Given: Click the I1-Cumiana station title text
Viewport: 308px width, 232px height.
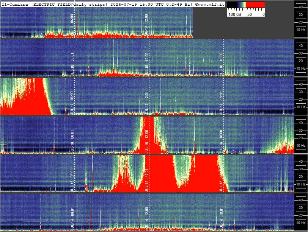Looking at the screenshot, I should [15, 4].
